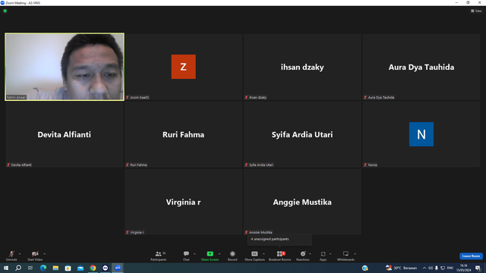Launch Microsoft Edge from the taskbar
This screenshot has height=273, width=486.
[x=43, y=268]
